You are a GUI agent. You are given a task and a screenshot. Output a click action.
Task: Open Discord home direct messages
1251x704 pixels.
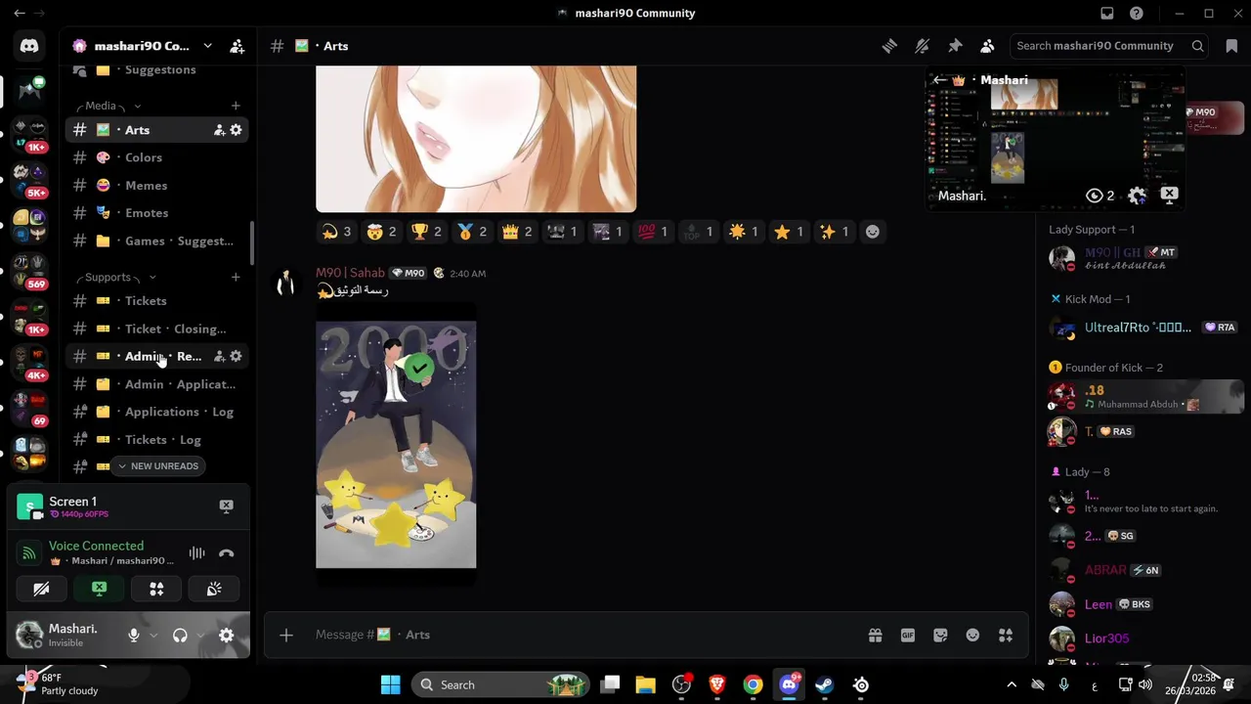[29, 46]
